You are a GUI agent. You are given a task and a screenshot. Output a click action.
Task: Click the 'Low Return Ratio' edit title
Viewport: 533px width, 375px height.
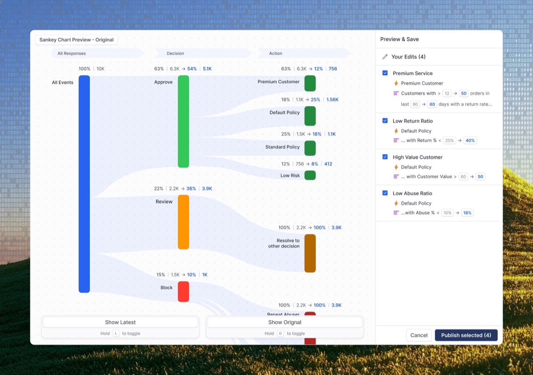point(413,121)
